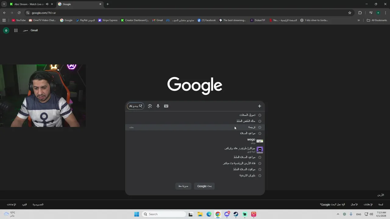The image size is (390, 219).
Task: Open Chrome profile avatar in toolbar
Action: click(378, 13)
